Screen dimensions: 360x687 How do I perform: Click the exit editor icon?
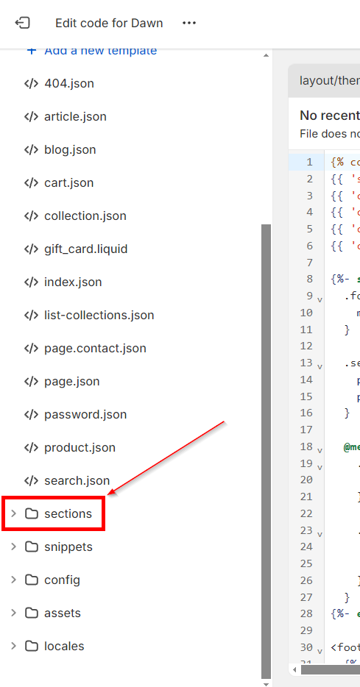[22, 23]
